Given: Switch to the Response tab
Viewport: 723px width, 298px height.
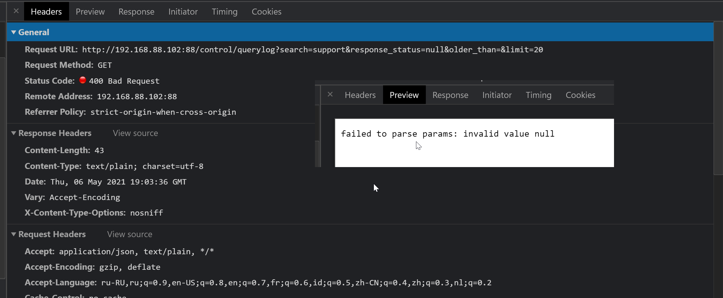Looking at the screenshot, I should tap(136, 11).
